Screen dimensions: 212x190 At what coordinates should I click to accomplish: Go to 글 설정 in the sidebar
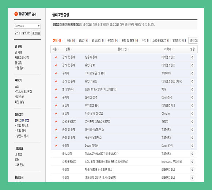(18, 63)
